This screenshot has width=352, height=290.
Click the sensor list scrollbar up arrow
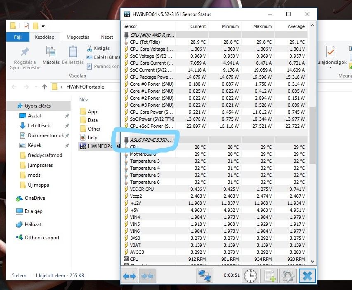[312, 25]
